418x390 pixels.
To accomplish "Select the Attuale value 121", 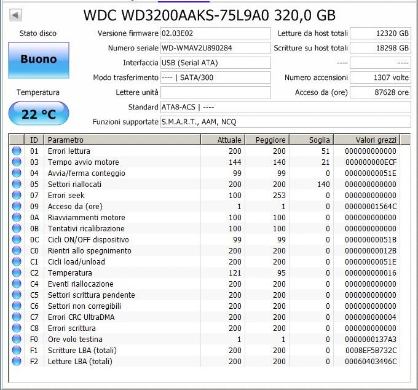I will pyautogui.click(x=235, y=273).
